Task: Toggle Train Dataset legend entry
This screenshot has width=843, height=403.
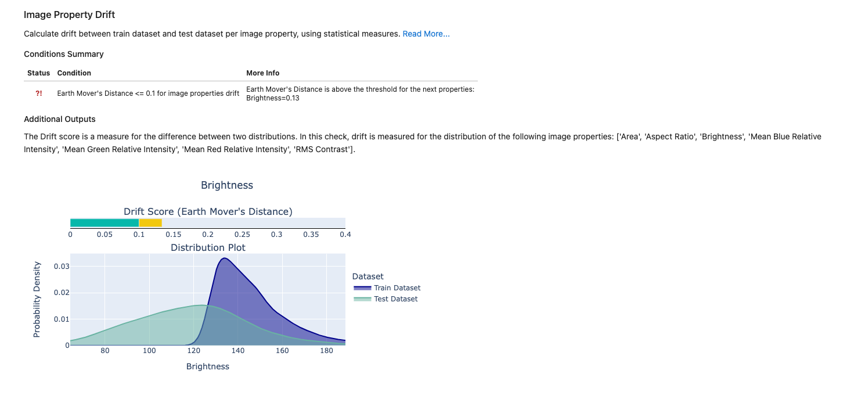Action: click(x=387, y=288)
